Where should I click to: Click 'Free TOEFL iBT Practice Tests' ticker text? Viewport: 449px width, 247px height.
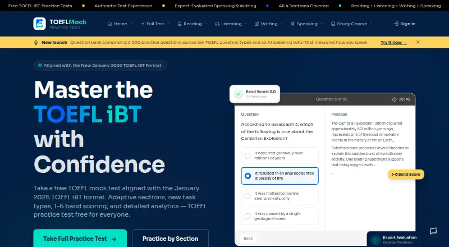click(x=40, y=6)
